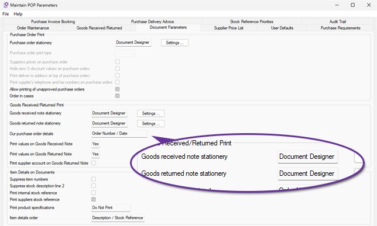This screenshot has height=226, width=377.
Task: Open Settings for goods received note stationery
Action: click(151, 113)
